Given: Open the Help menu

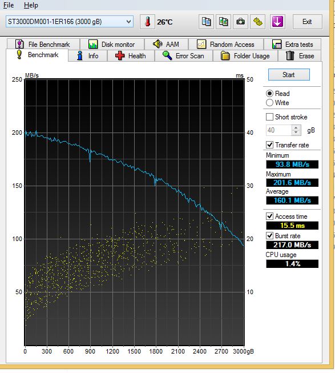Looking at the screenshot, I should [31, 5].
